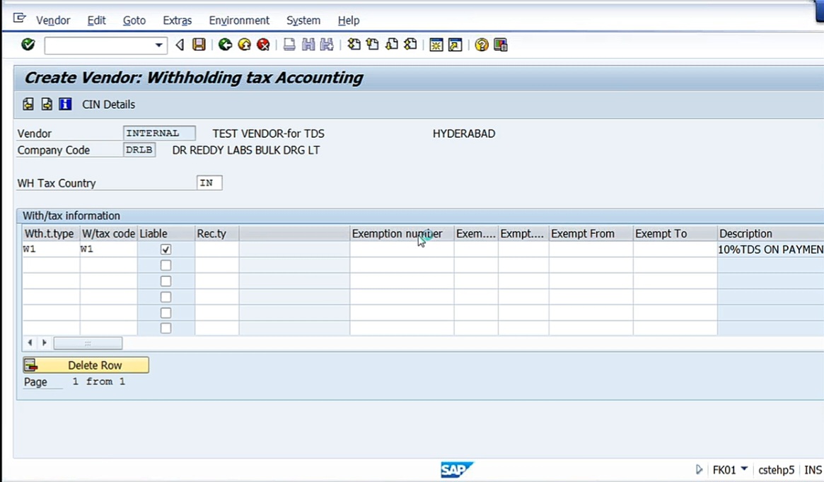This screenshot has height=482, width=824.
Task: Open the System menu
Action: coord(303,20)
